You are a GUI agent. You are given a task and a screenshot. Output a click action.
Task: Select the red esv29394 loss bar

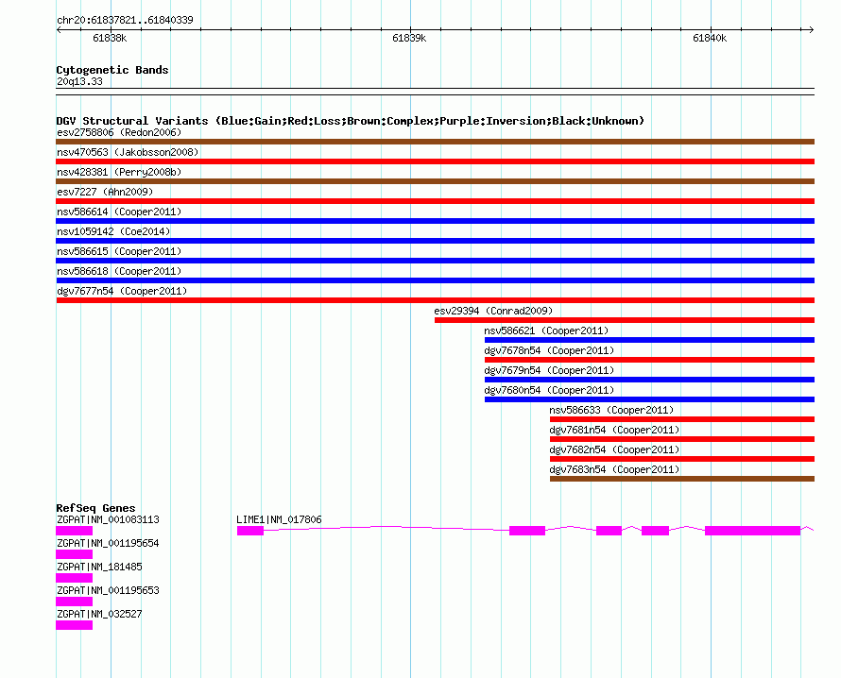[625, 320]
